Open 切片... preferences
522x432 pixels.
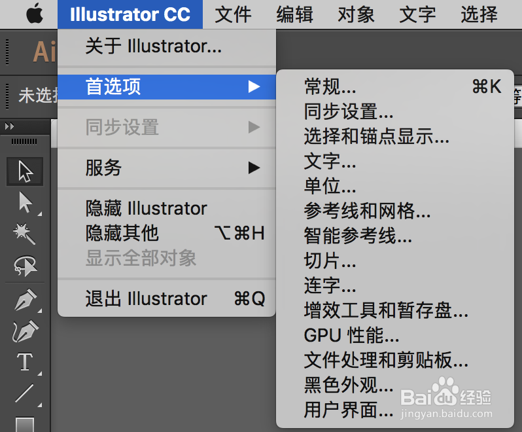[395, 261]
